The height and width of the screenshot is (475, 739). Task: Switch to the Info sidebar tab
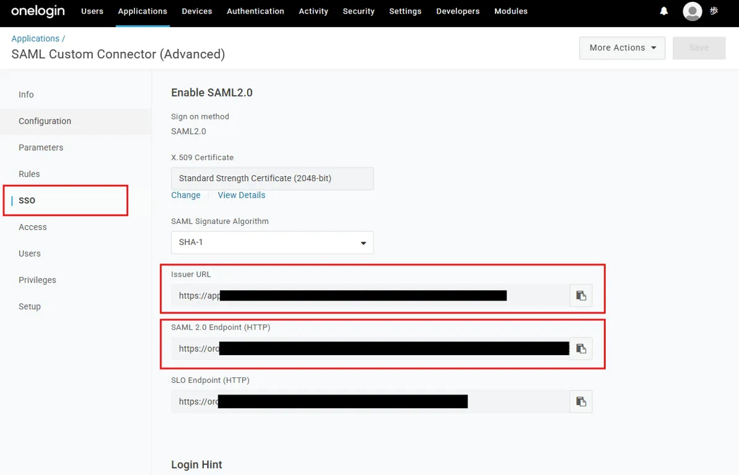point(76,95)
